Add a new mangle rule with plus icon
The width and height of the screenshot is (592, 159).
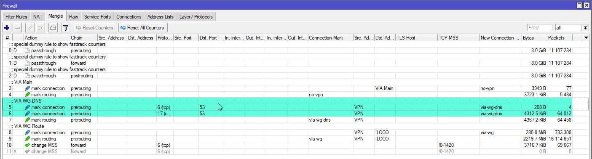tap(7, 28)
